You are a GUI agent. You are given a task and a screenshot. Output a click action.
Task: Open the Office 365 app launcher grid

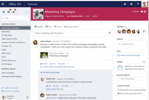coord(3,4)
